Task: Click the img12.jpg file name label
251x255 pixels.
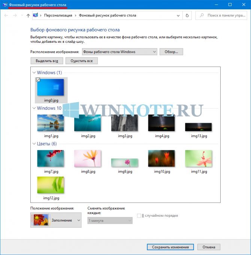Action: tap(51, 198)
